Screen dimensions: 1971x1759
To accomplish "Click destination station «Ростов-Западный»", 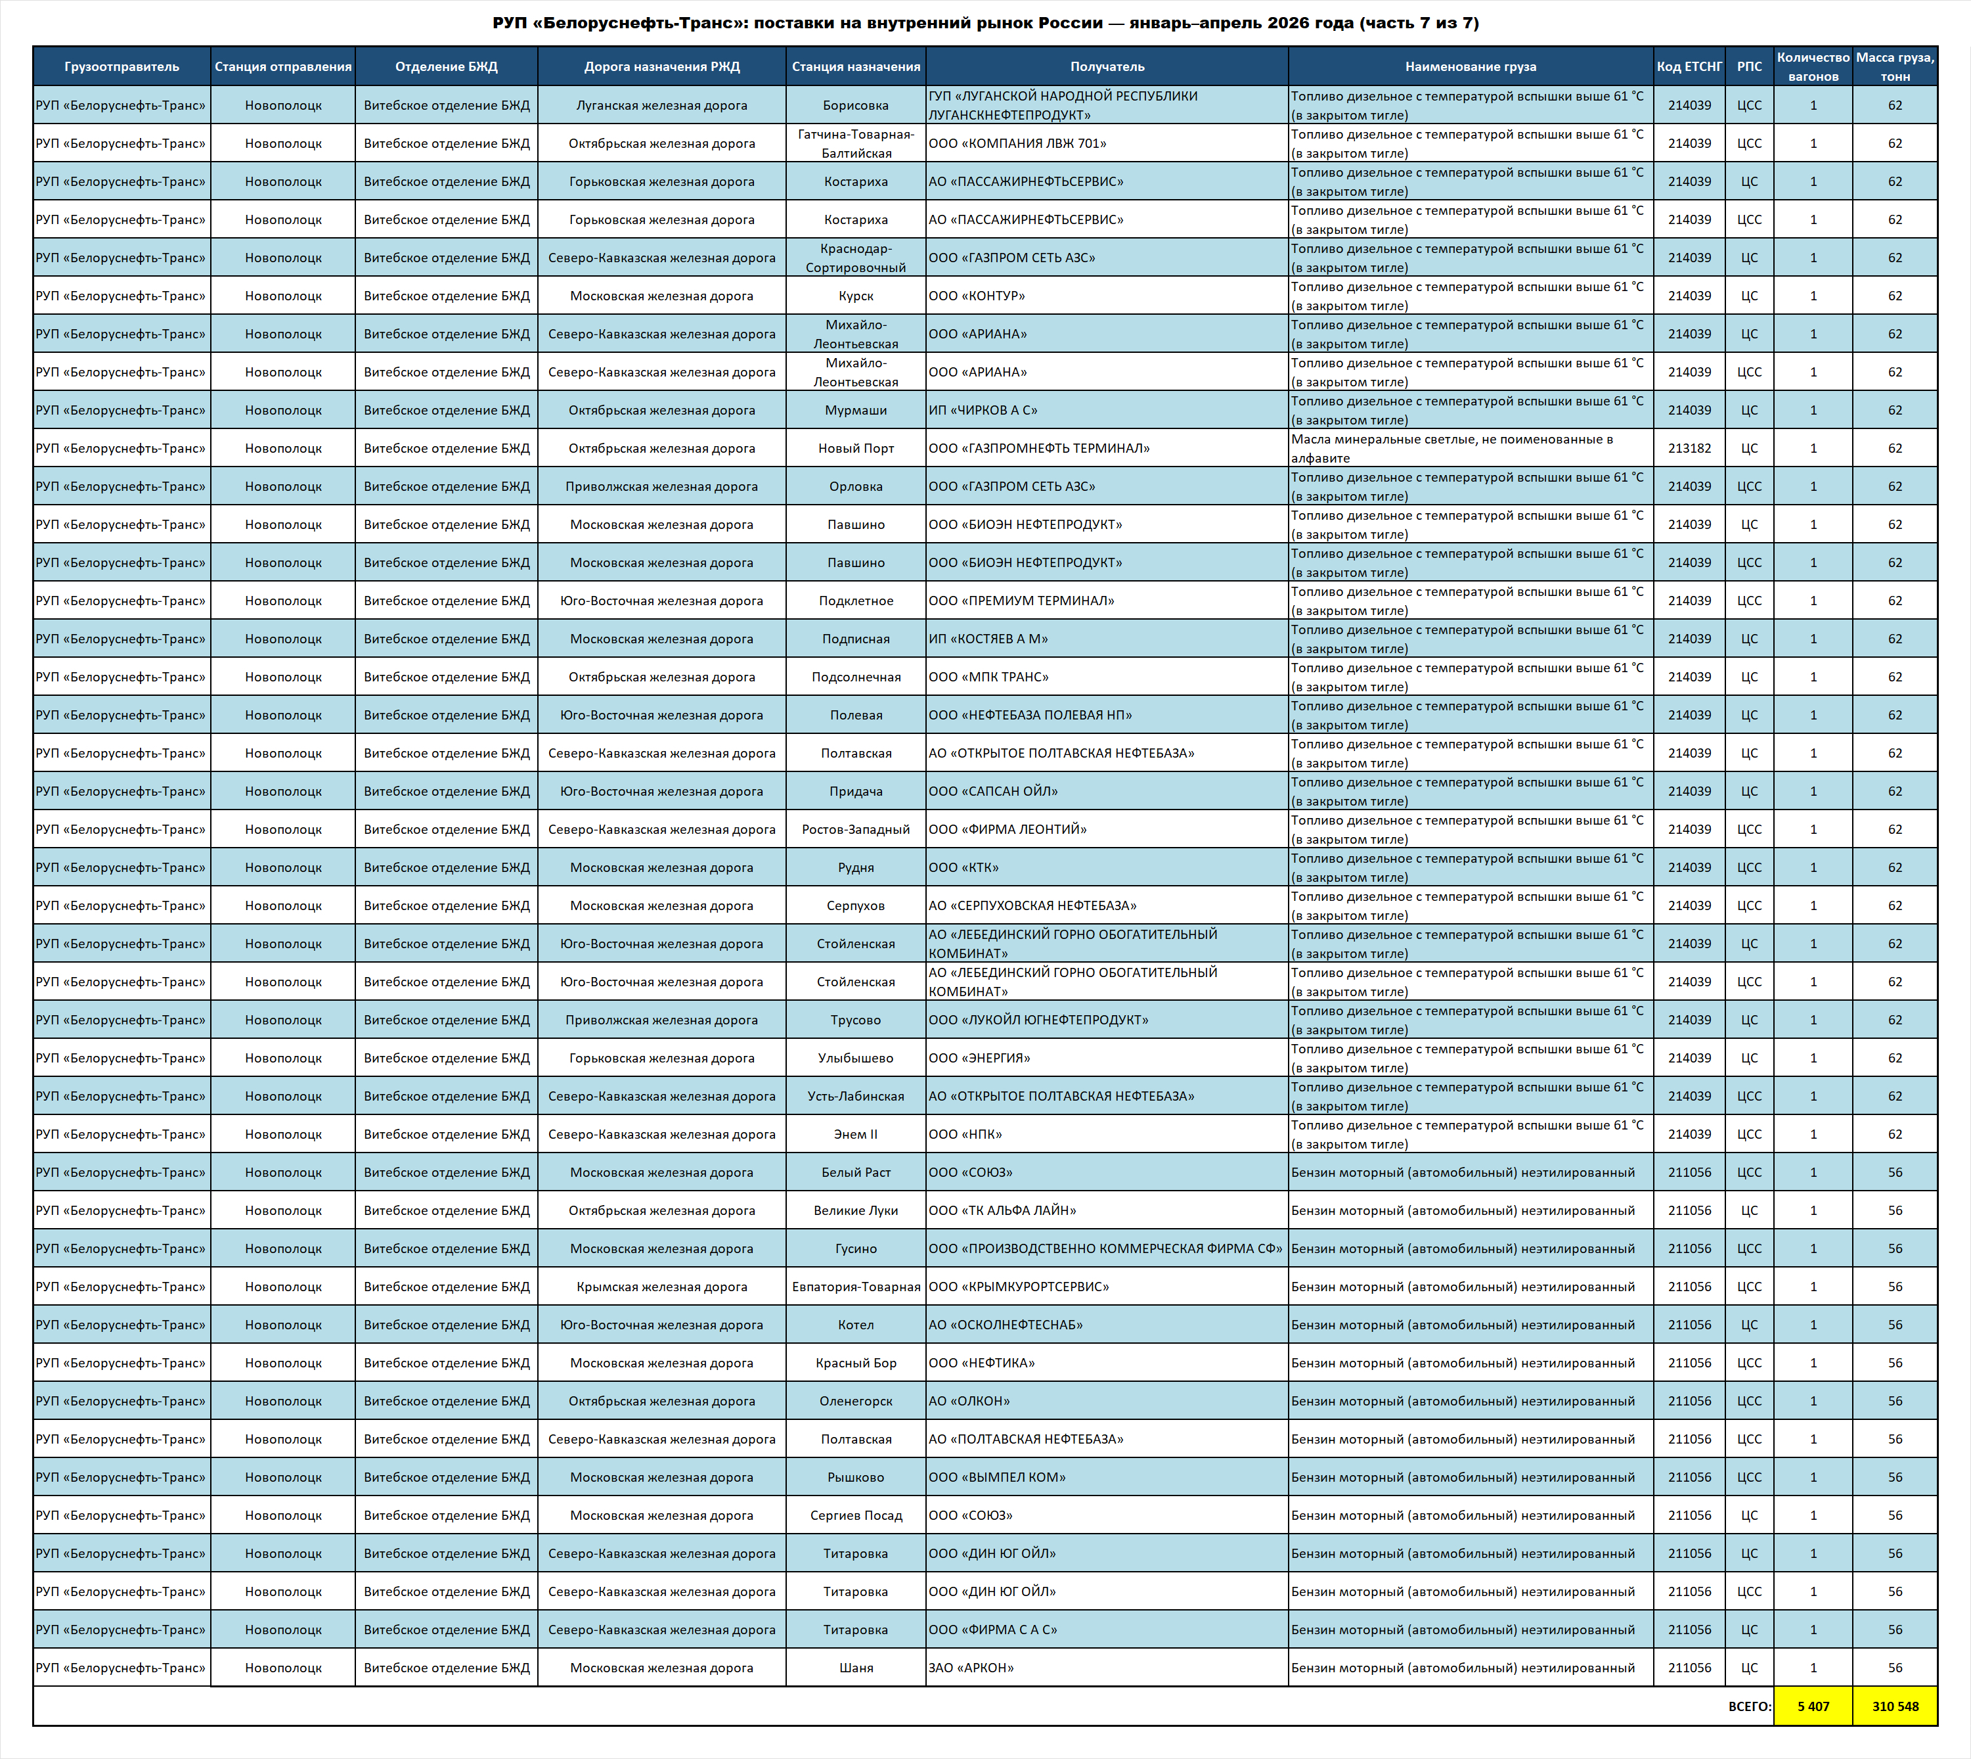I will pos(856,829).
